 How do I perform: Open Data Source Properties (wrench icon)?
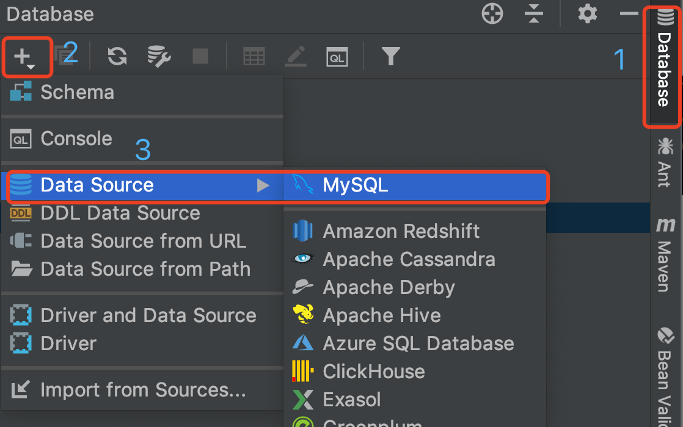[x=159, y=57]
